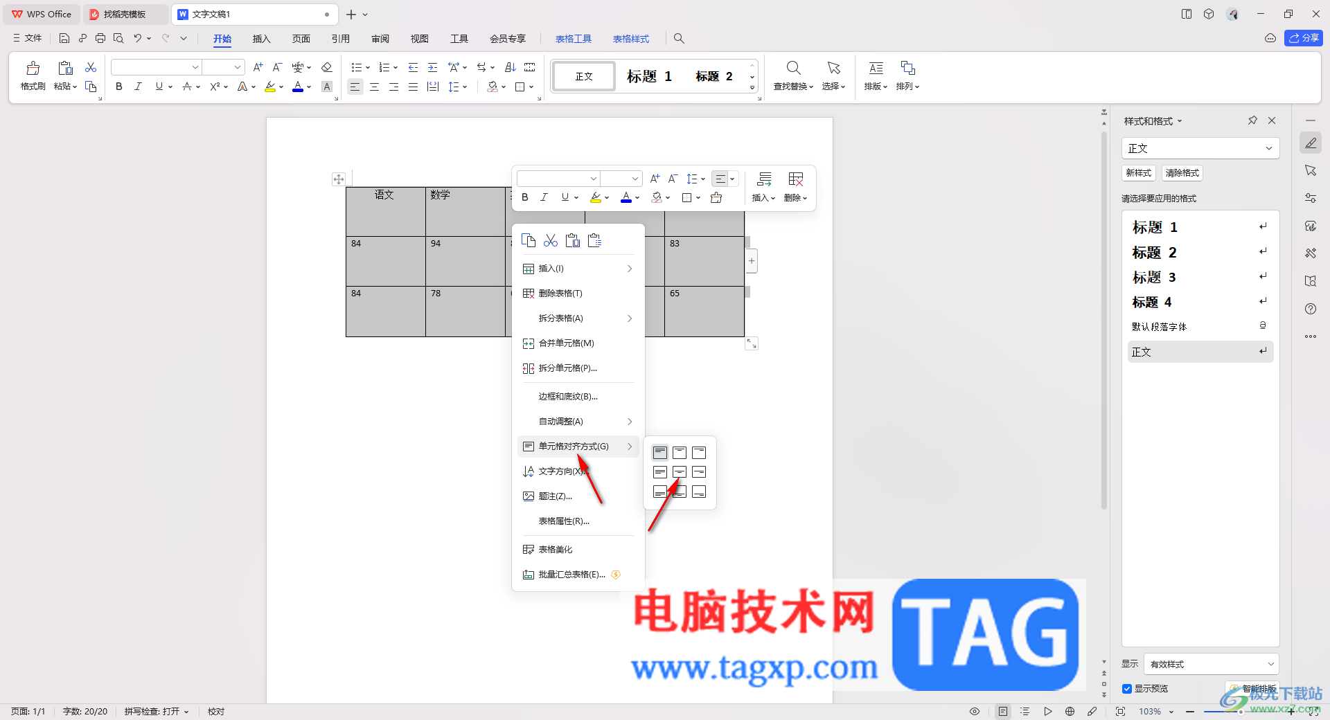Image resolution: width=1330 pixels, height=720 pixels.
Task: Toggle ribbon Italic formatting button
Action: pyautogui.click(x=138, y=87)
